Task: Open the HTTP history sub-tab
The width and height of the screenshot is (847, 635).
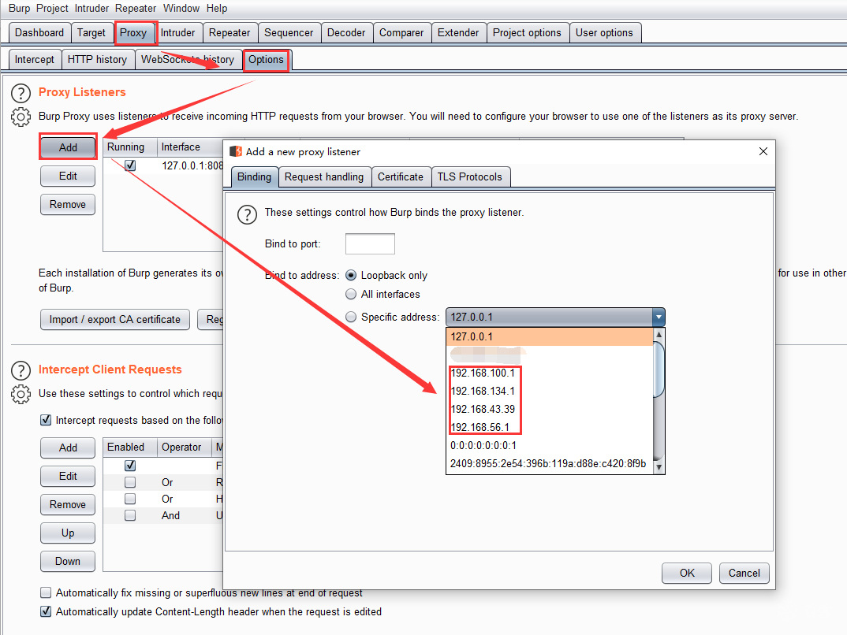Action: coord(97,59)
